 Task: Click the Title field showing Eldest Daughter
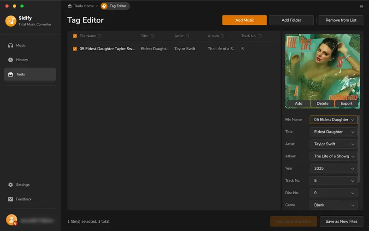click(x=333, y=132)
